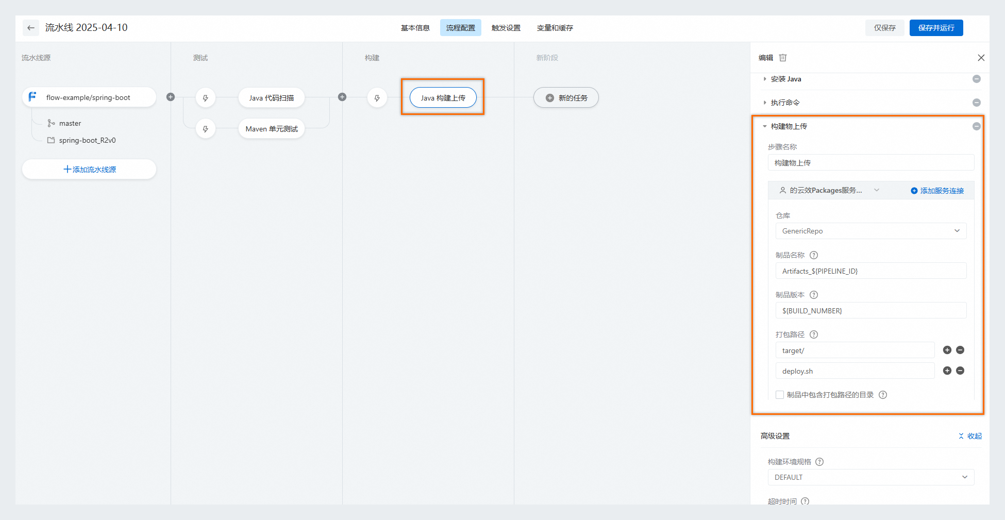Switch to the 基本信息 tab
1005x520 pixels.
(x=415, y=28)
